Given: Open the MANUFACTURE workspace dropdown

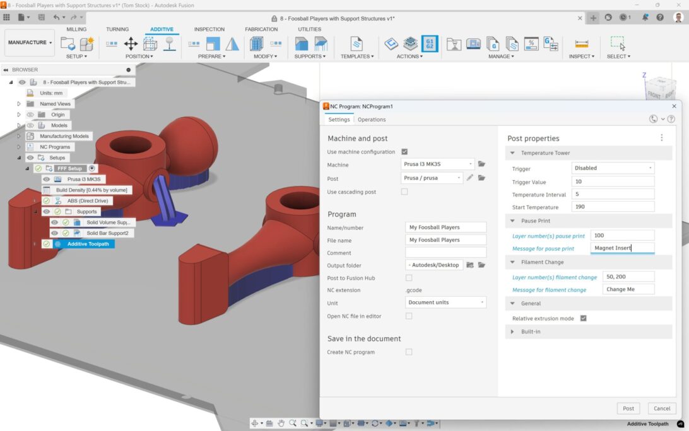Looking at the screenshot, I should pos(30,43).
